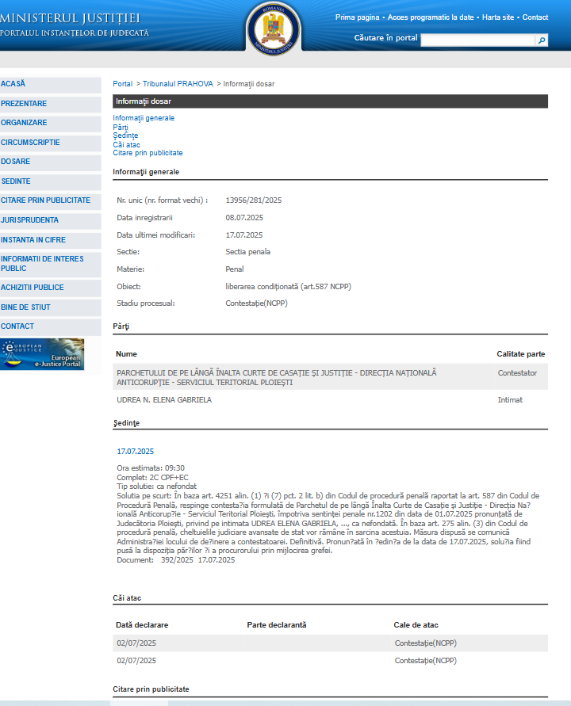Open Prima pagina link
Image resolution: width=571 pixels, height=706 pixels.
[357, 17]
